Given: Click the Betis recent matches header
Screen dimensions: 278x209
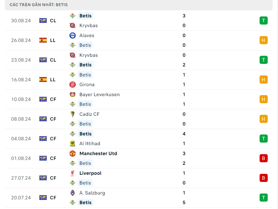Looking at the screenshot, I should [x=39, y=5].
